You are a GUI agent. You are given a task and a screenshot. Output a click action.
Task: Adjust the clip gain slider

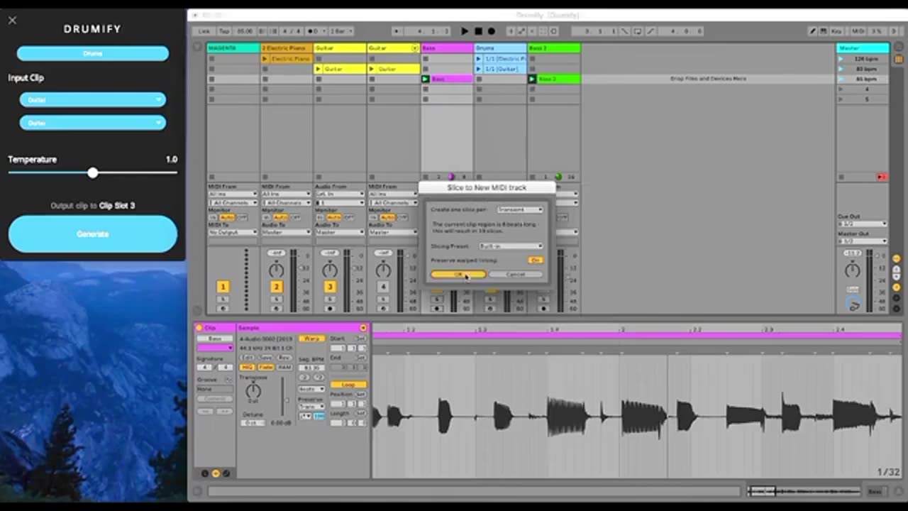coord(287,399)
